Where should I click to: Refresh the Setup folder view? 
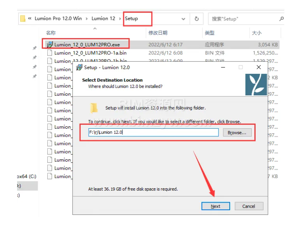click(x=196, y=19)
